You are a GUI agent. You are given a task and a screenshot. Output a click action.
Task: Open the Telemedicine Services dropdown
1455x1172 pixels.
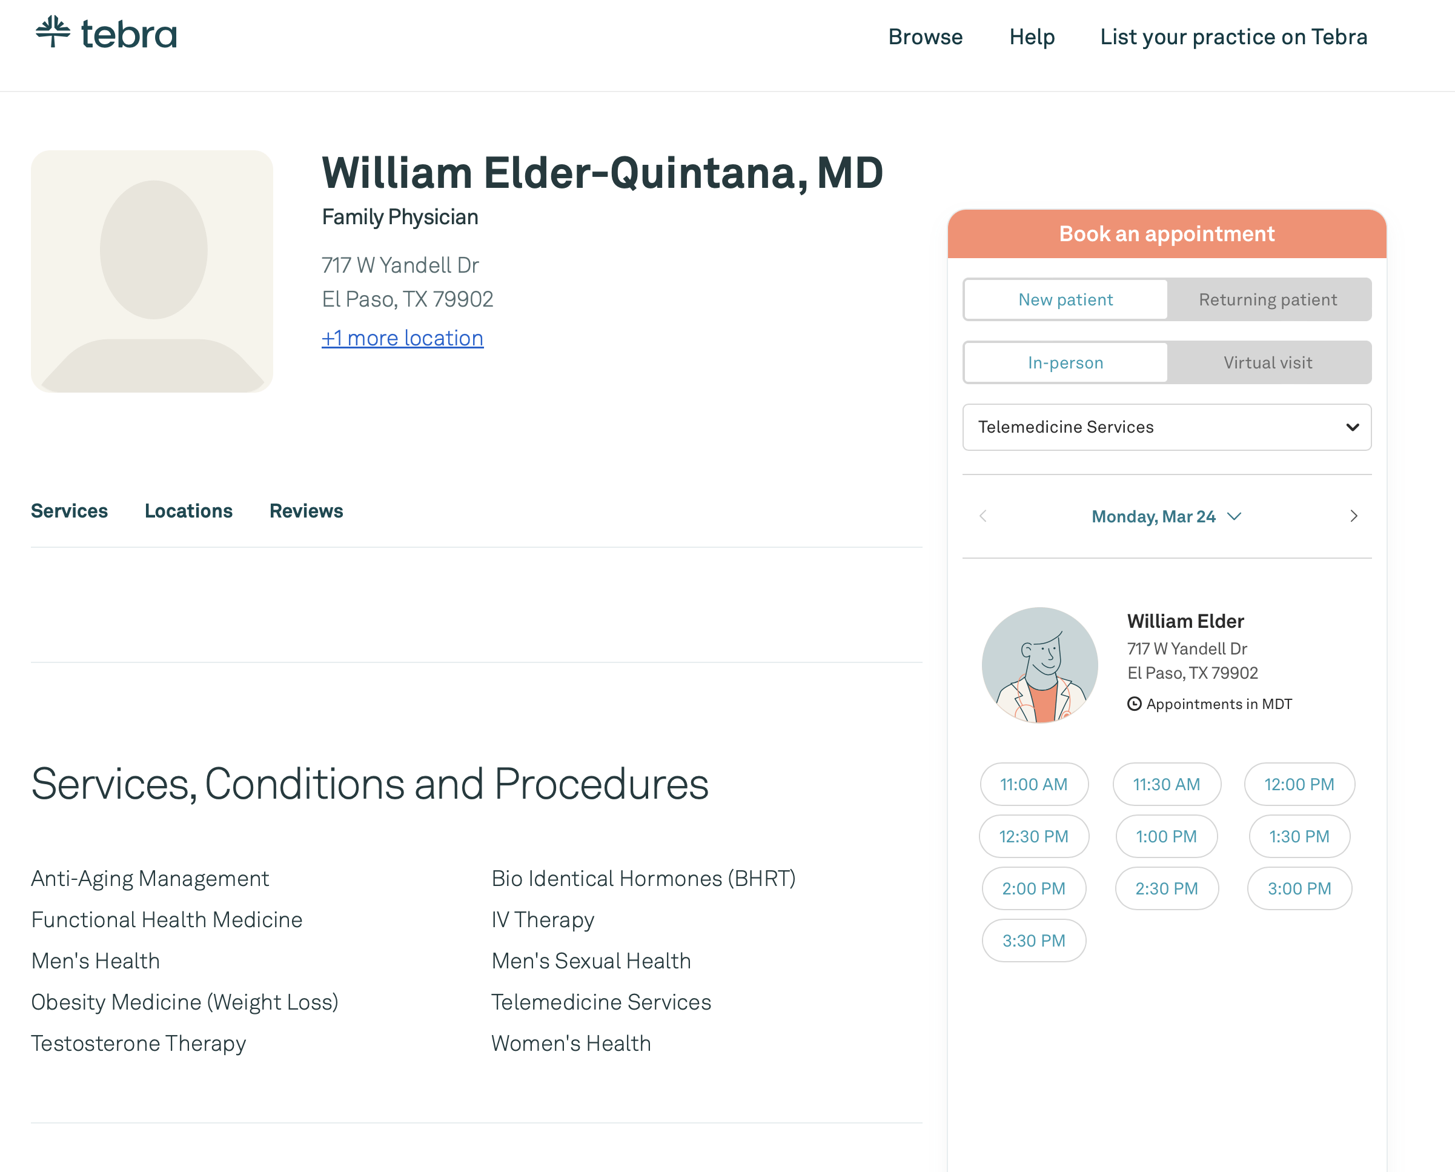[1166, 427]
